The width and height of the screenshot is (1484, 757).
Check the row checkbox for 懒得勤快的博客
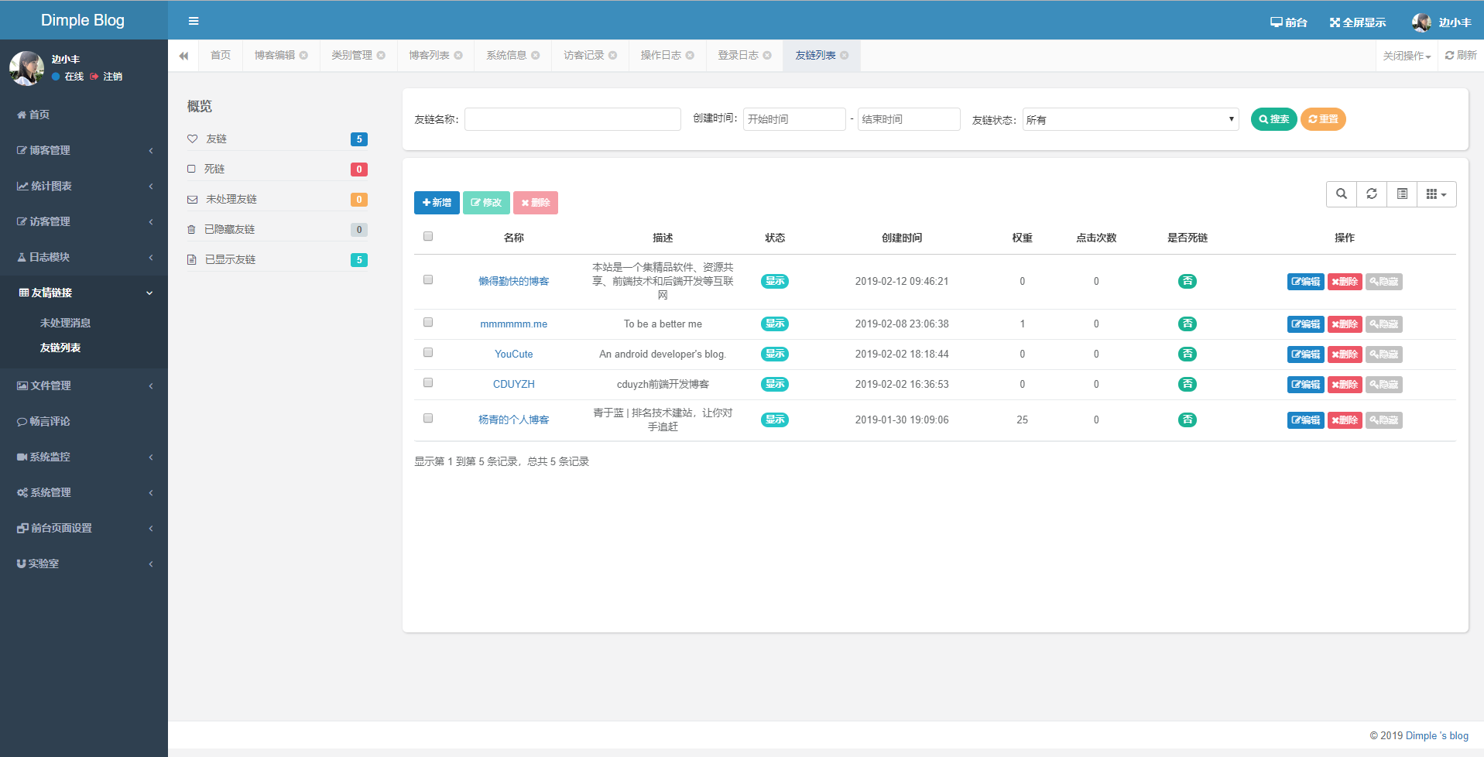coord(428,280)
